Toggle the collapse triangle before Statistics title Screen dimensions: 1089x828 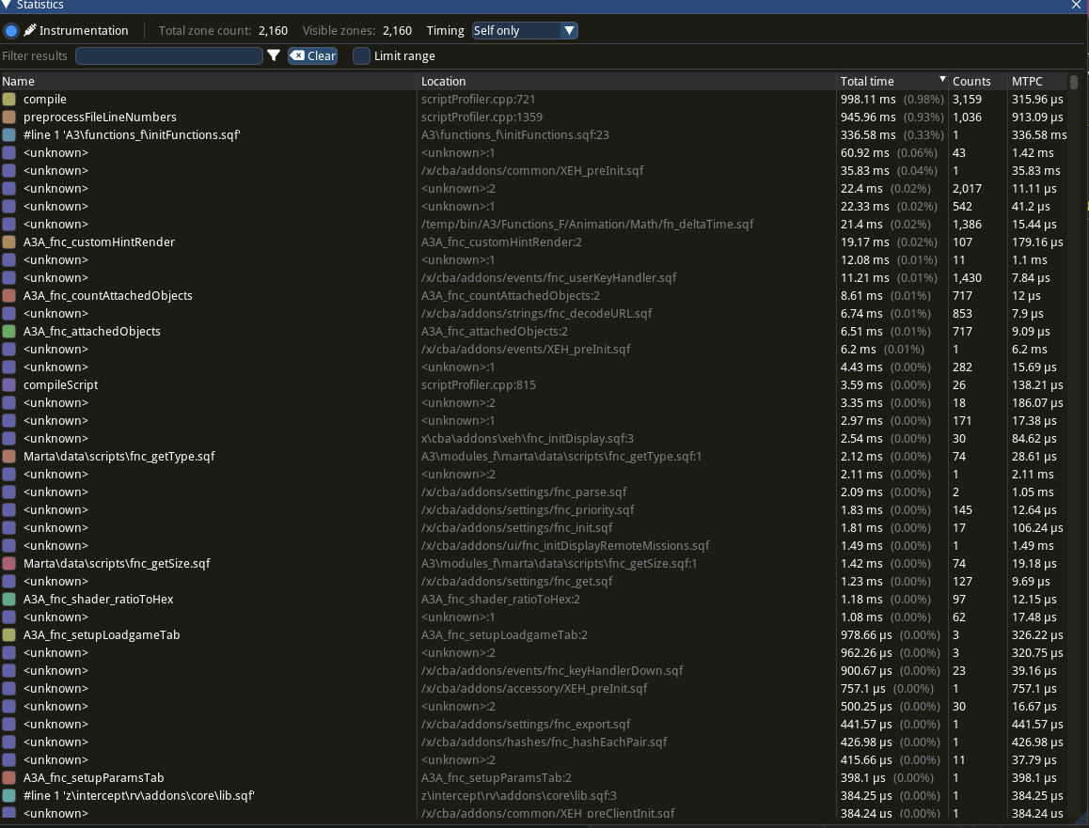pos(8,5)
